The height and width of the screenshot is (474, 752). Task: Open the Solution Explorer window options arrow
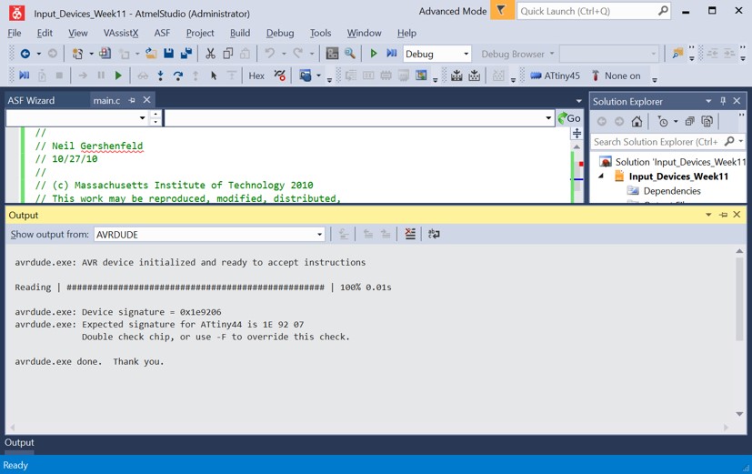(x=708, y=101)
